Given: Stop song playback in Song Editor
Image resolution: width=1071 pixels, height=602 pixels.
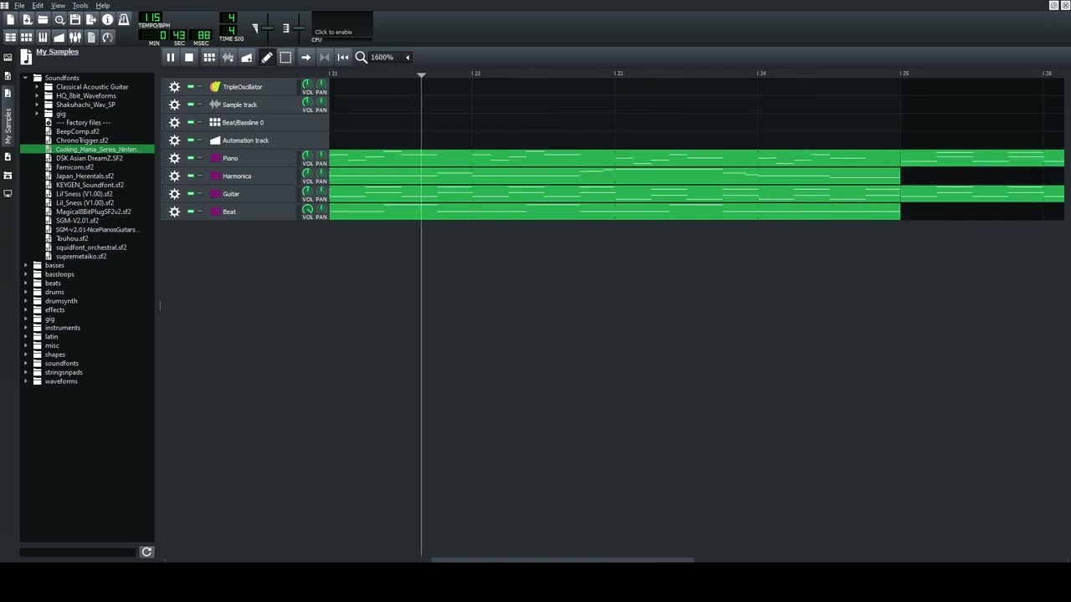Looking at the screenshot, I should click(x=189, y=58).
